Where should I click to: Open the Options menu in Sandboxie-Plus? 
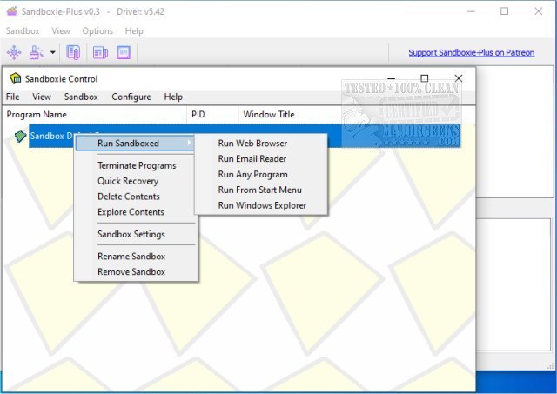pyautogui.click(x=97, y=31)
